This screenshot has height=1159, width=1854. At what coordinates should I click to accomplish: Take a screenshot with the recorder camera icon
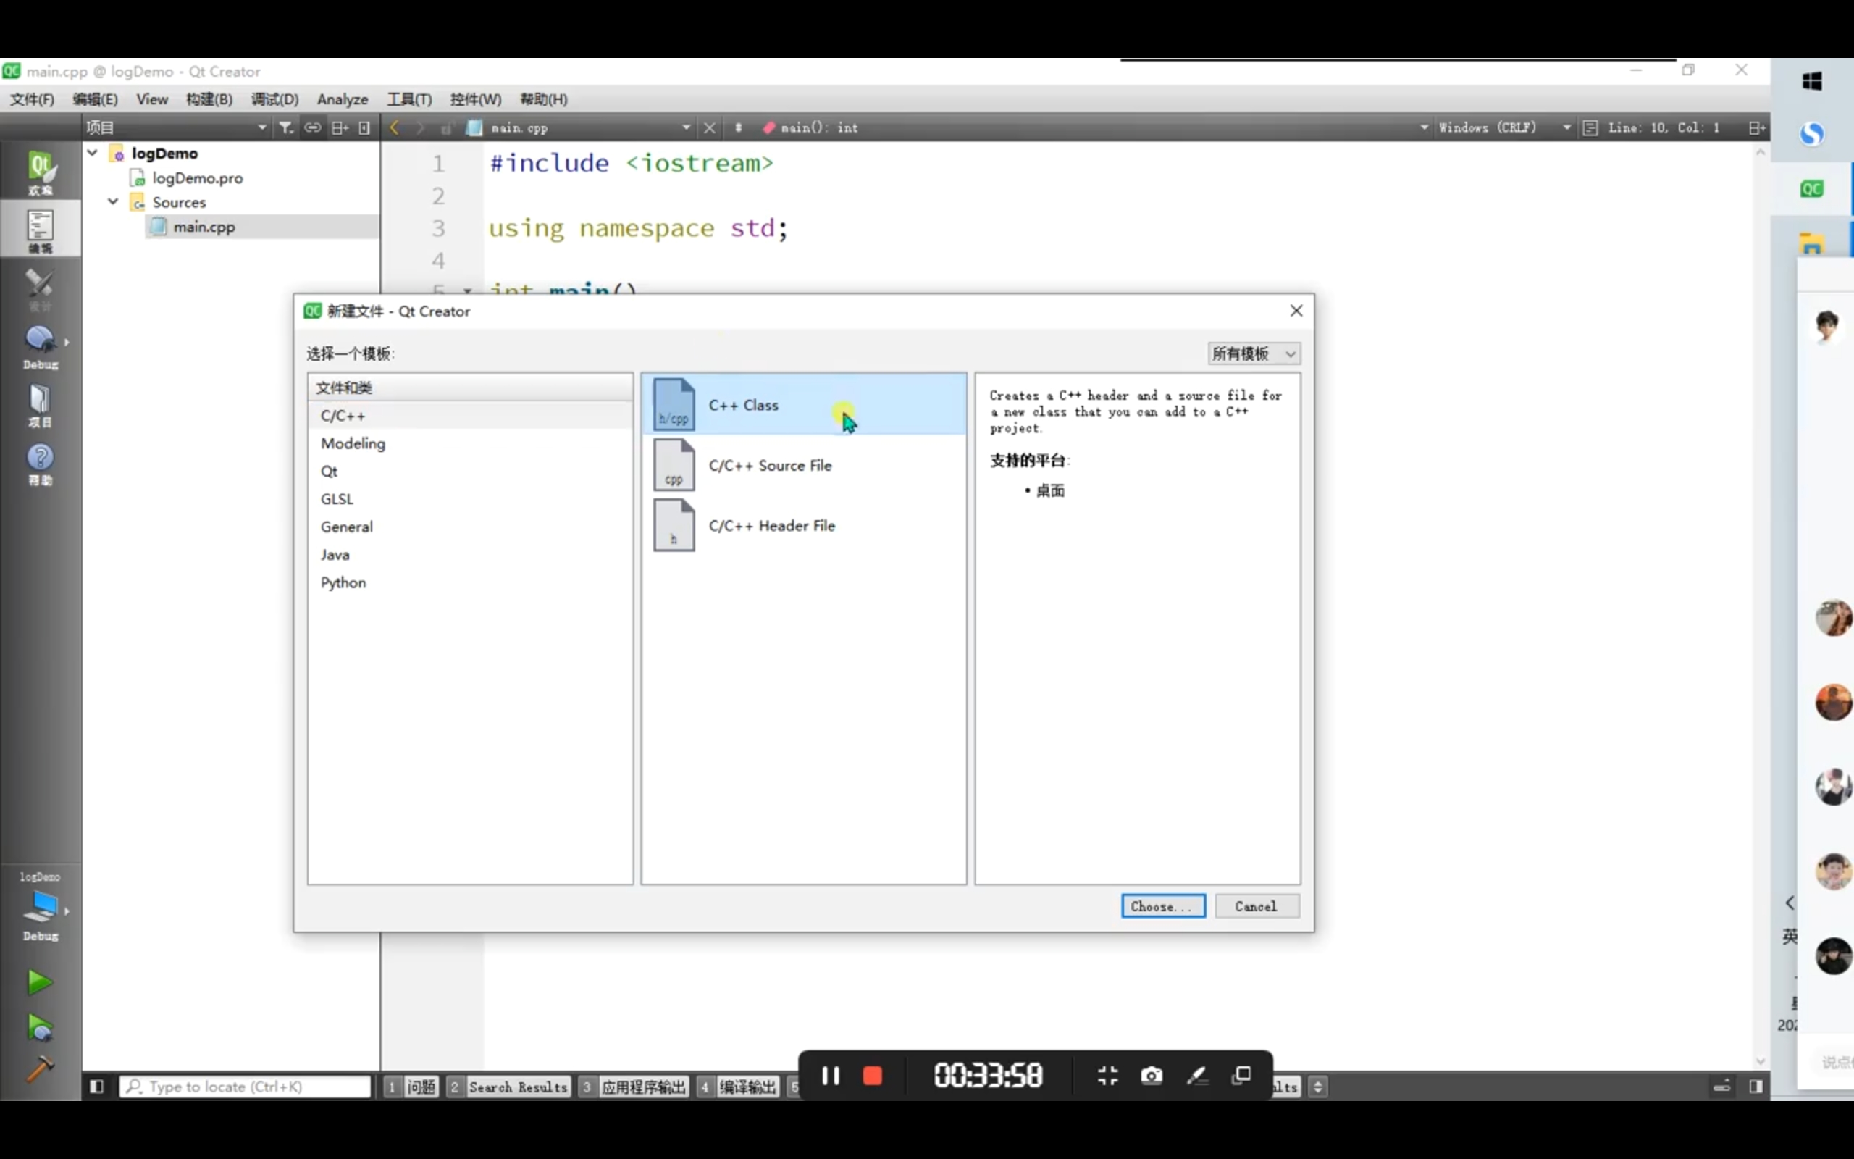(1151, 1076)
